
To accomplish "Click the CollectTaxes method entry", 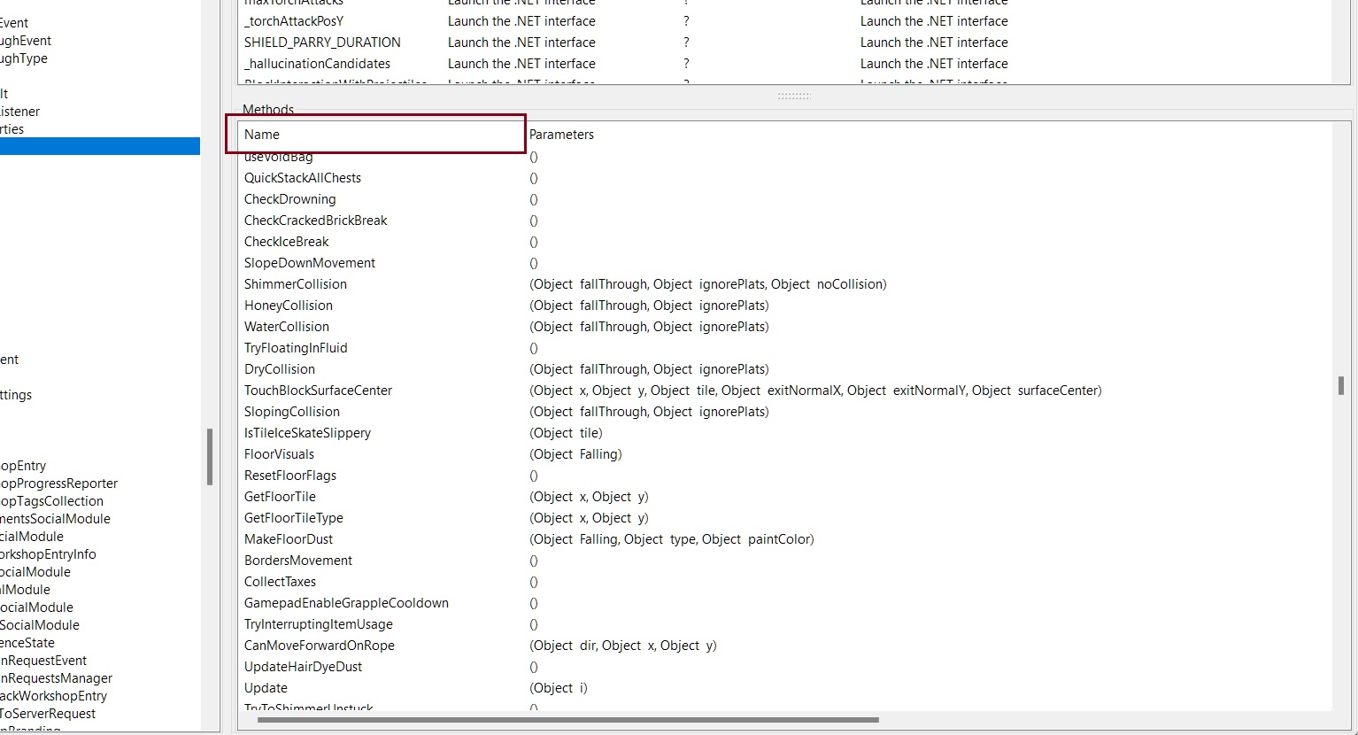I will [280, 582].
